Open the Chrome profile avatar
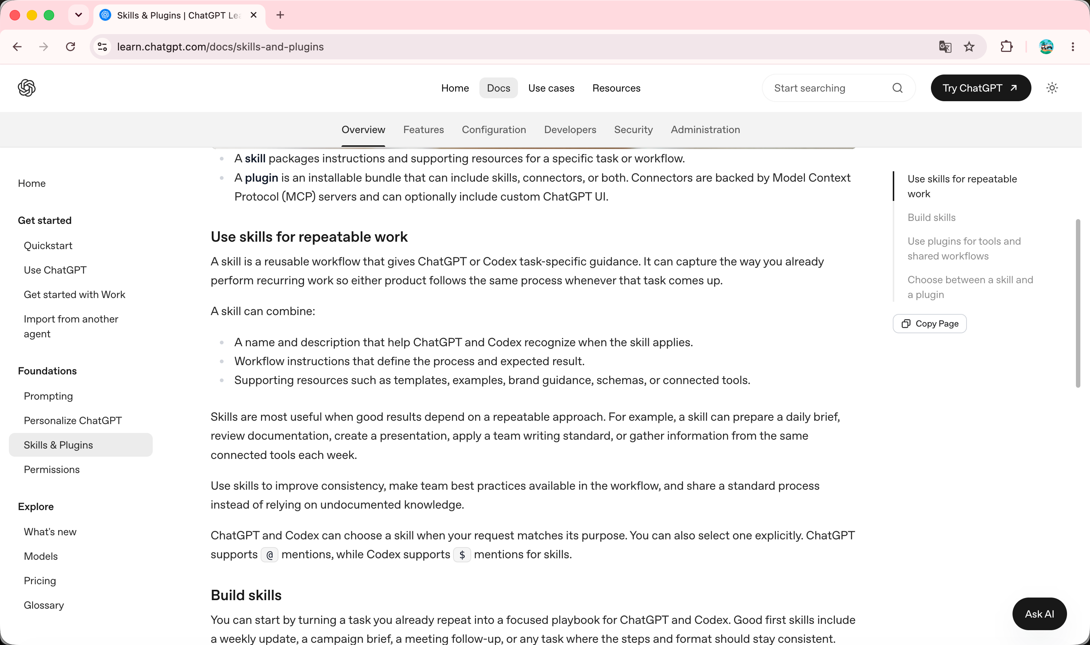 click(x=1046, y=46)
